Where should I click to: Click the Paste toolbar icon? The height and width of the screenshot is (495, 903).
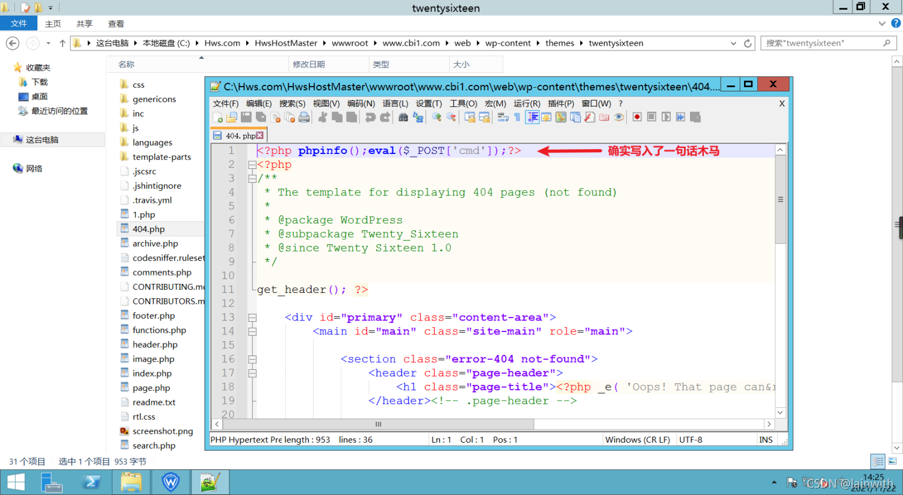(352, 117)
